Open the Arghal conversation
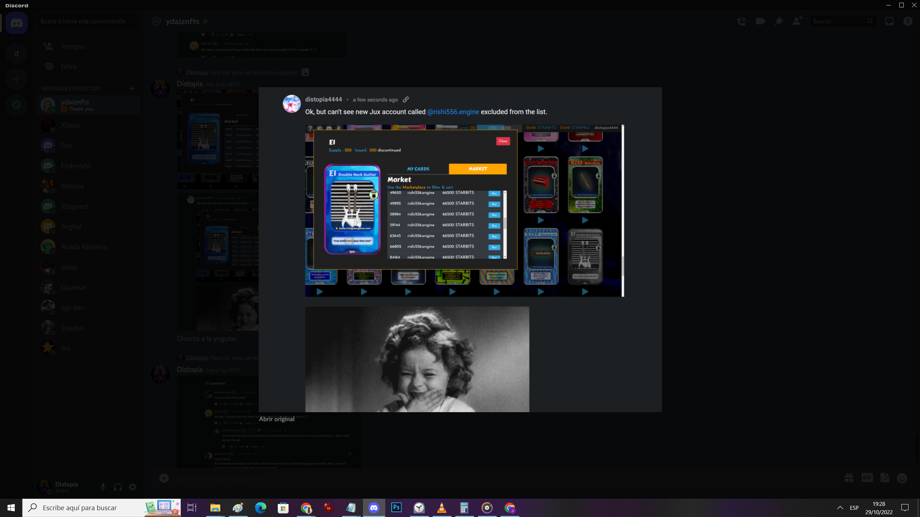The image size is (920, 517). tap(88, 227)
